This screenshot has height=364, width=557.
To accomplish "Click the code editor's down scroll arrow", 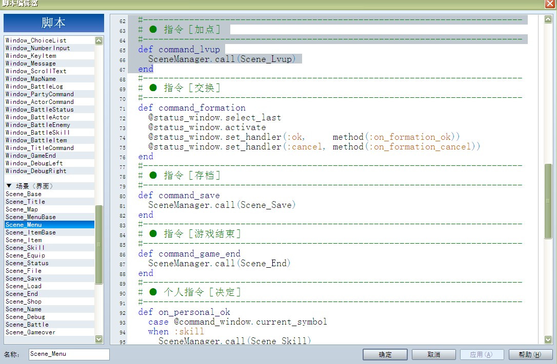I will point(548,339).
